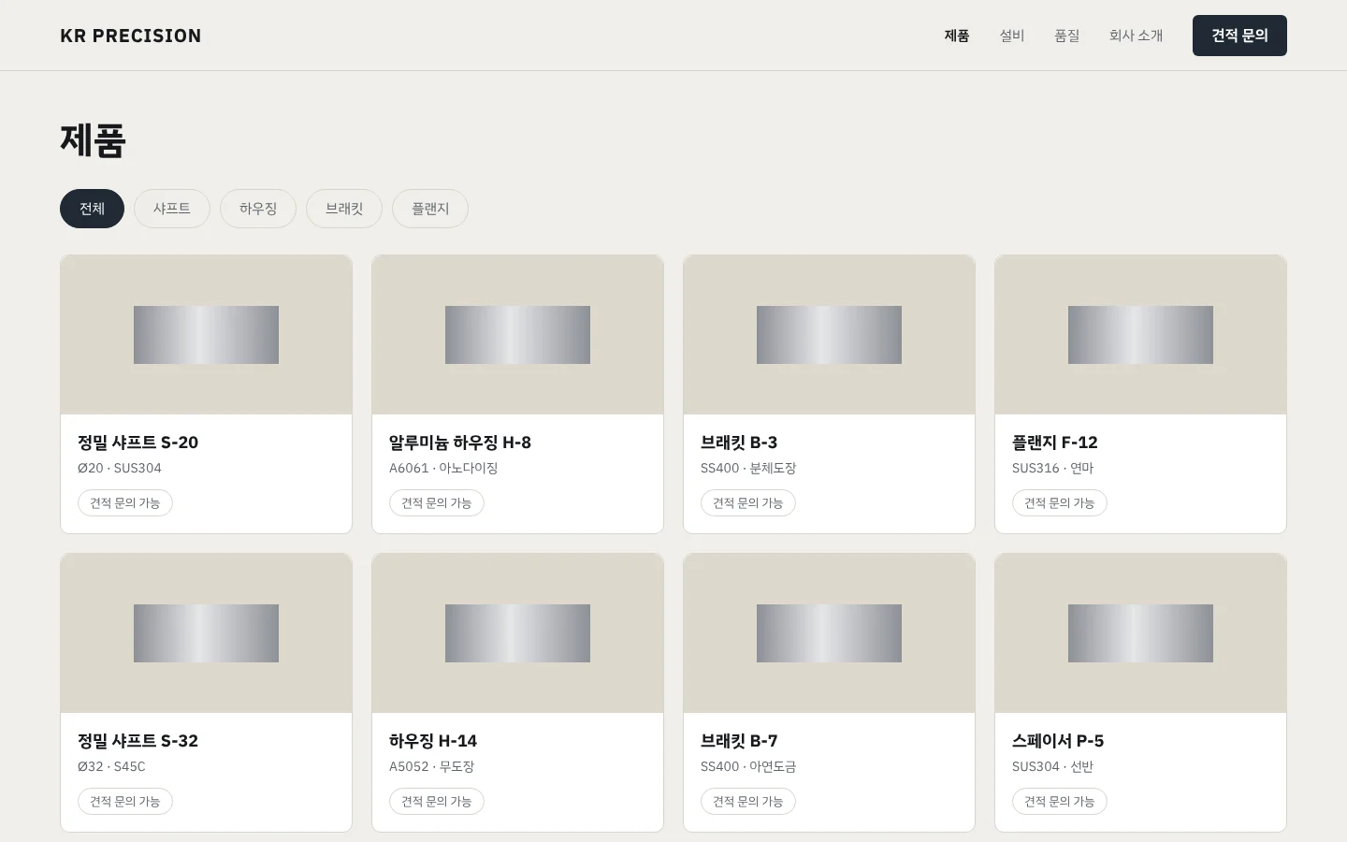Image resolution: width=1347 pixels, height=842 pixels.
Task: Open the 정밀 샤프트 S-32 product image
Action: coord(206,633)
